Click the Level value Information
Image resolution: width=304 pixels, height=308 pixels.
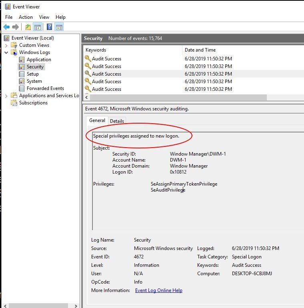(146, 265)
